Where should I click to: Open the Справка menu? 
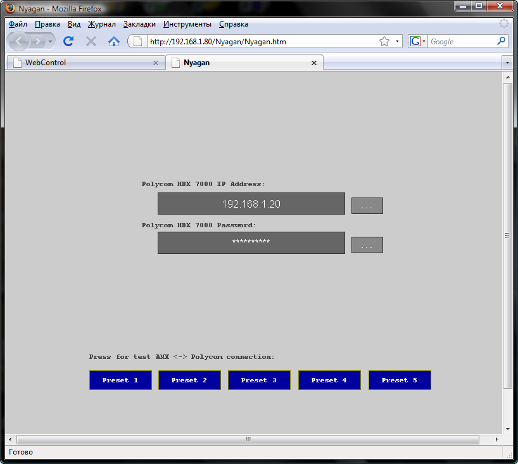234,24
